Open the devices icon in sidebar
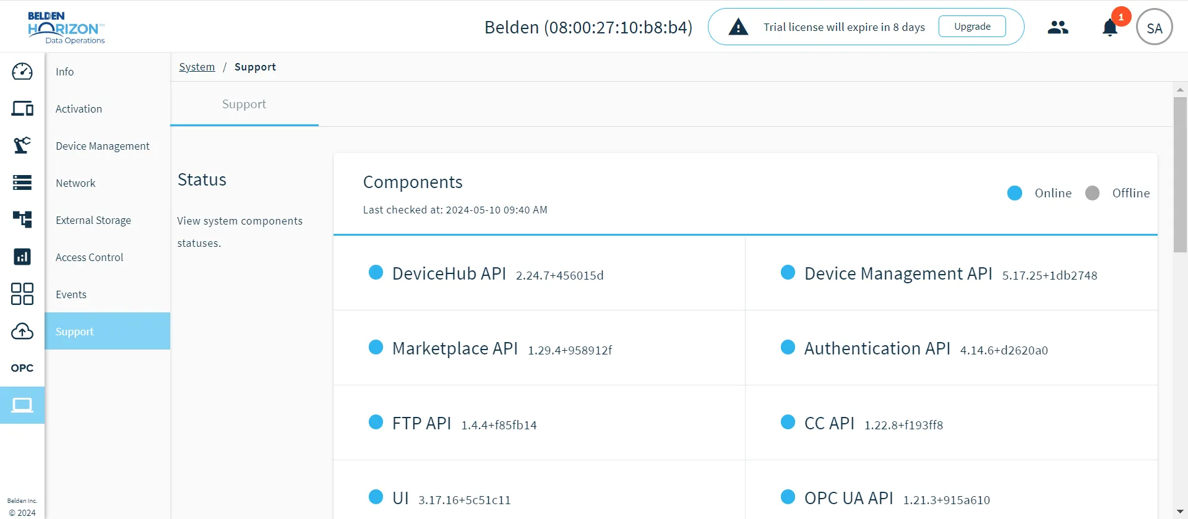Viewport: 1188px width, 519px height. [22, 108]
